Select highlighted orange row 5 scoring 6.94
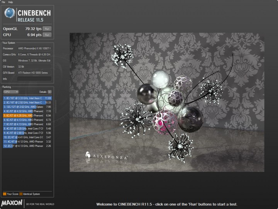Image resolution: width=278 pixels, height=209 pixels. pos(27,116)
